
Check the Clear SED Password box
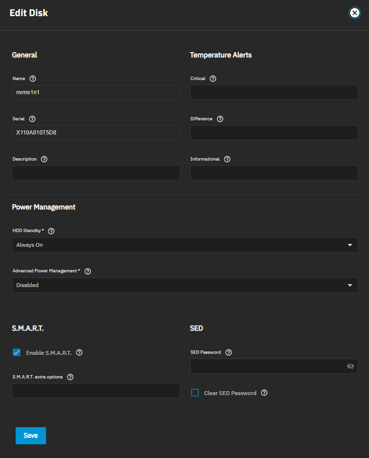[x=195, y=393]
